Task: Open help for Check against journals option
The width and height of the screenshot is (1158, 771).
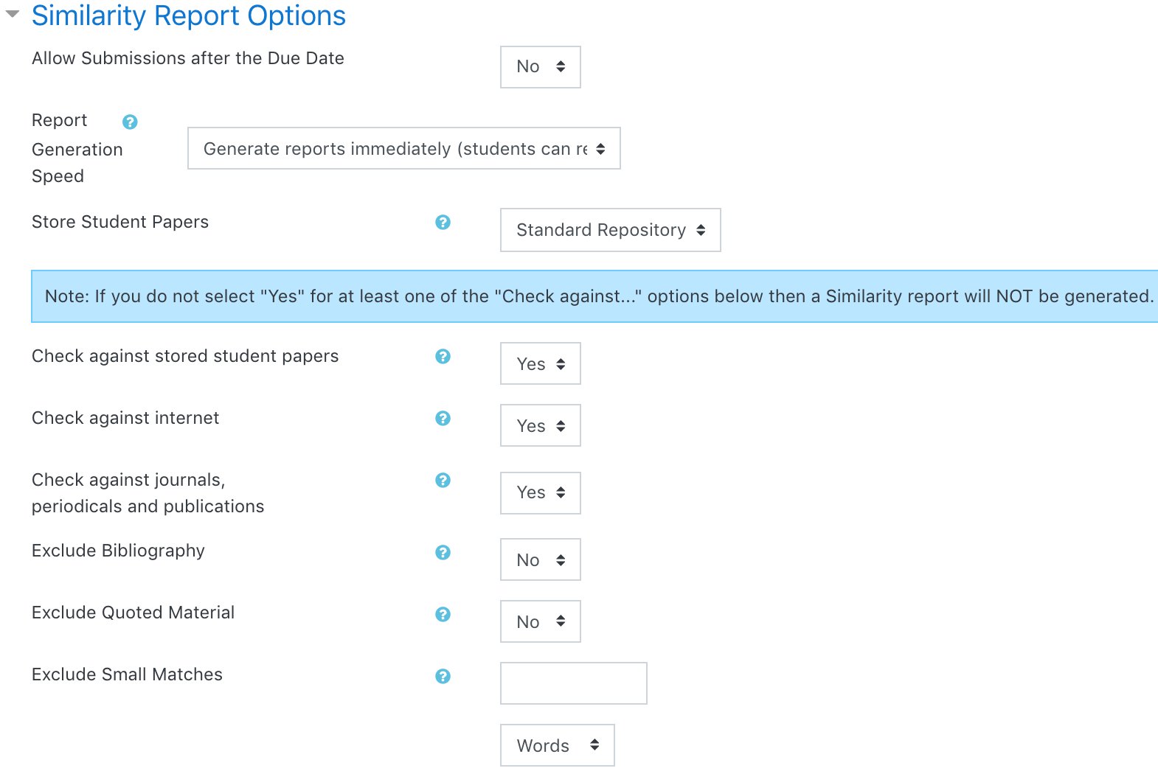Action: (x=443, y=480)
